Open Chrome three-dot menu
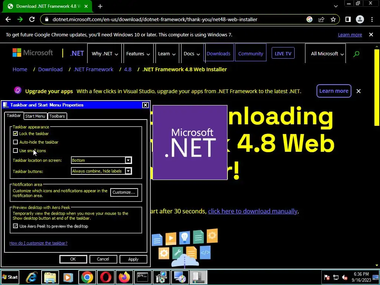 click(x=372, y=19)
